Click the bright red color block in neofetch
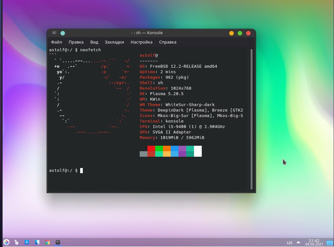The height and width of the screenshot is (247, 334). point(151,148)
